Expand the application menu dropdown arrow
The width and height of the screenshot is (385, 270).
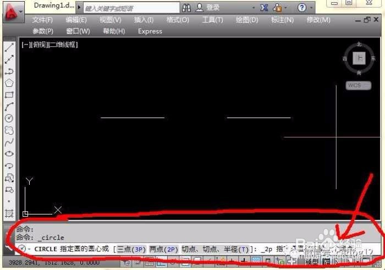pyautogui.click(x=21, y=12)
